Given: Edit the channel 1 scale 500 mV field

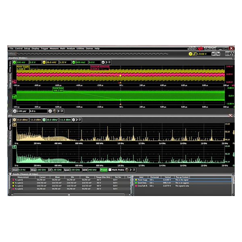Looking at the screenshot, I should [23, 63].
